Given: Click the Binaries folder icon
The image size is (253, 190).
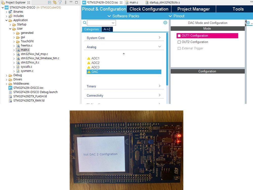Looking at the screenshot, I should 10,12.
